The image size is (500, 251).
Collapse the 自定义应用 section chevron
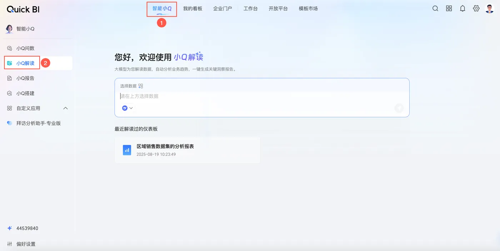(65, 108)
